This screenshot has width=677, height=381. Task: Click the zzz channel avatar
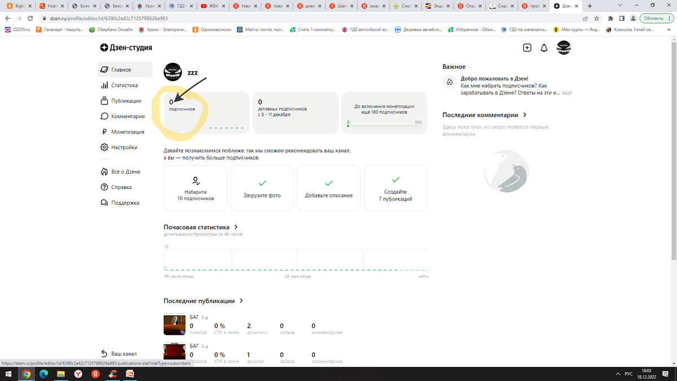pyautogui.click(x=173, y=72)
